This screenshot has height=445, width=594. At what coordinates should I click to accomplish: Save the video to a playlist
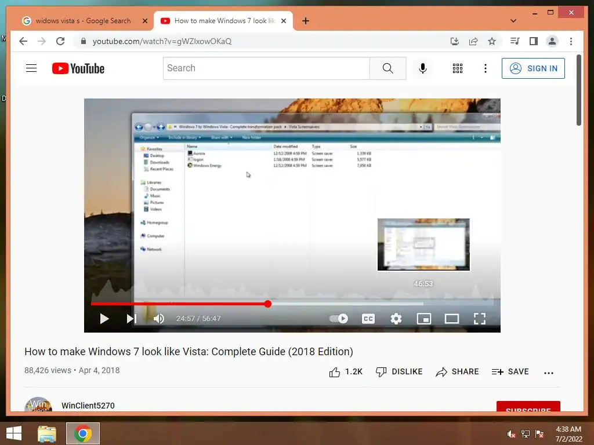[510, 372]
